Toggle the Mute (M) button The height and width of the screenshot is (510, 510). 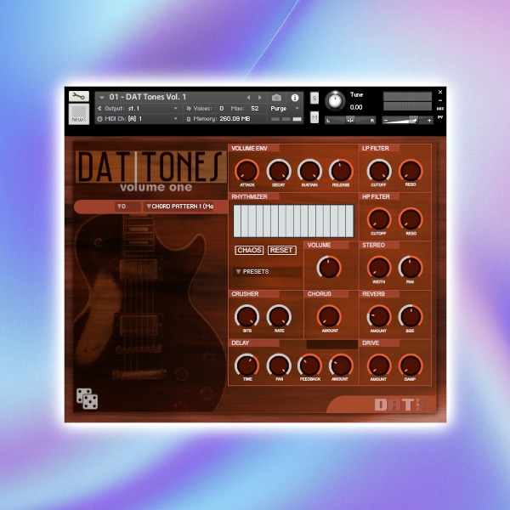coord(314,117)
